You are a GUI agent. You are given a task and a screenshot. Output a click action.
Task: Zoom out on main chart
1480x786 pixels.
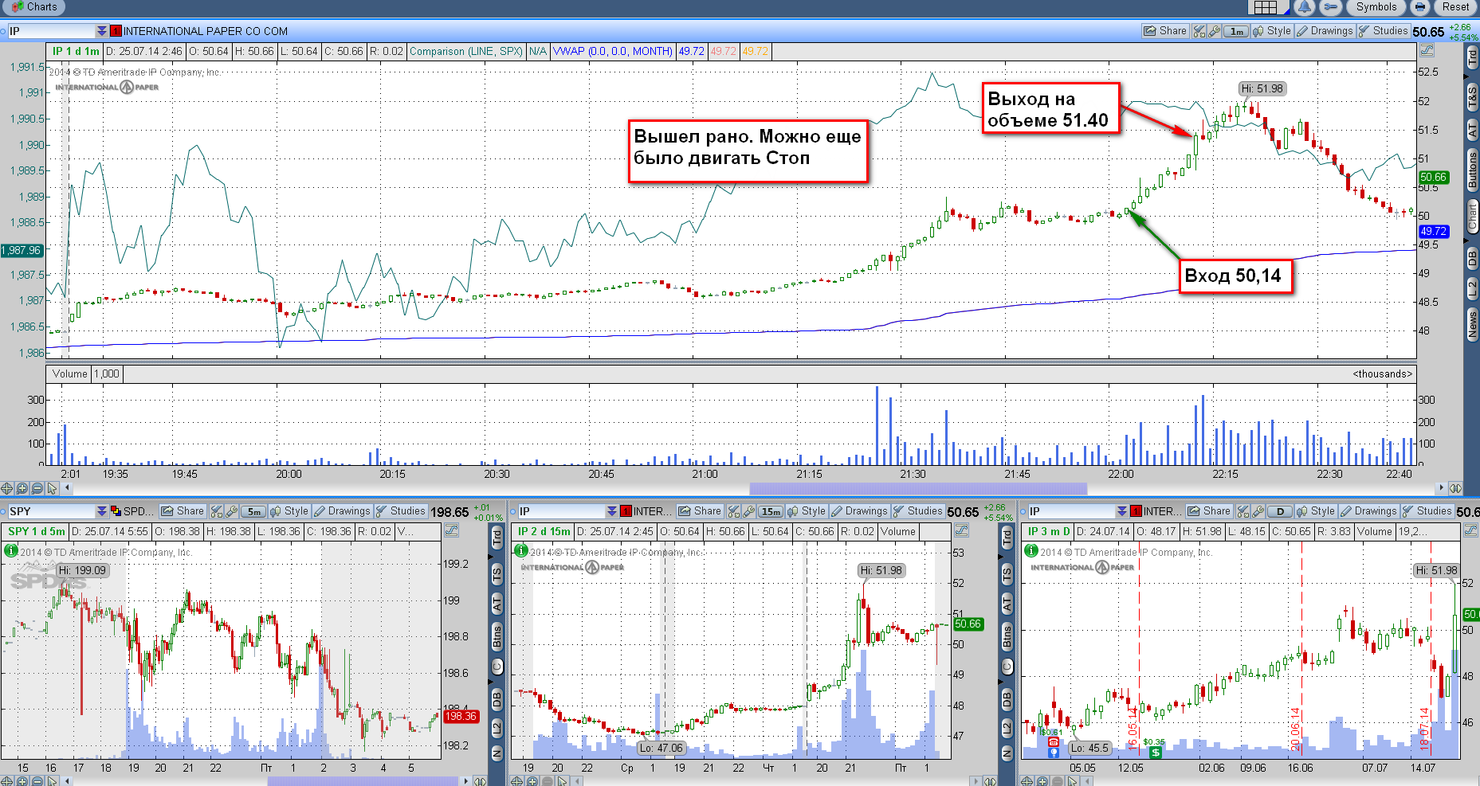pyautogui.click(x=37, y=488)
